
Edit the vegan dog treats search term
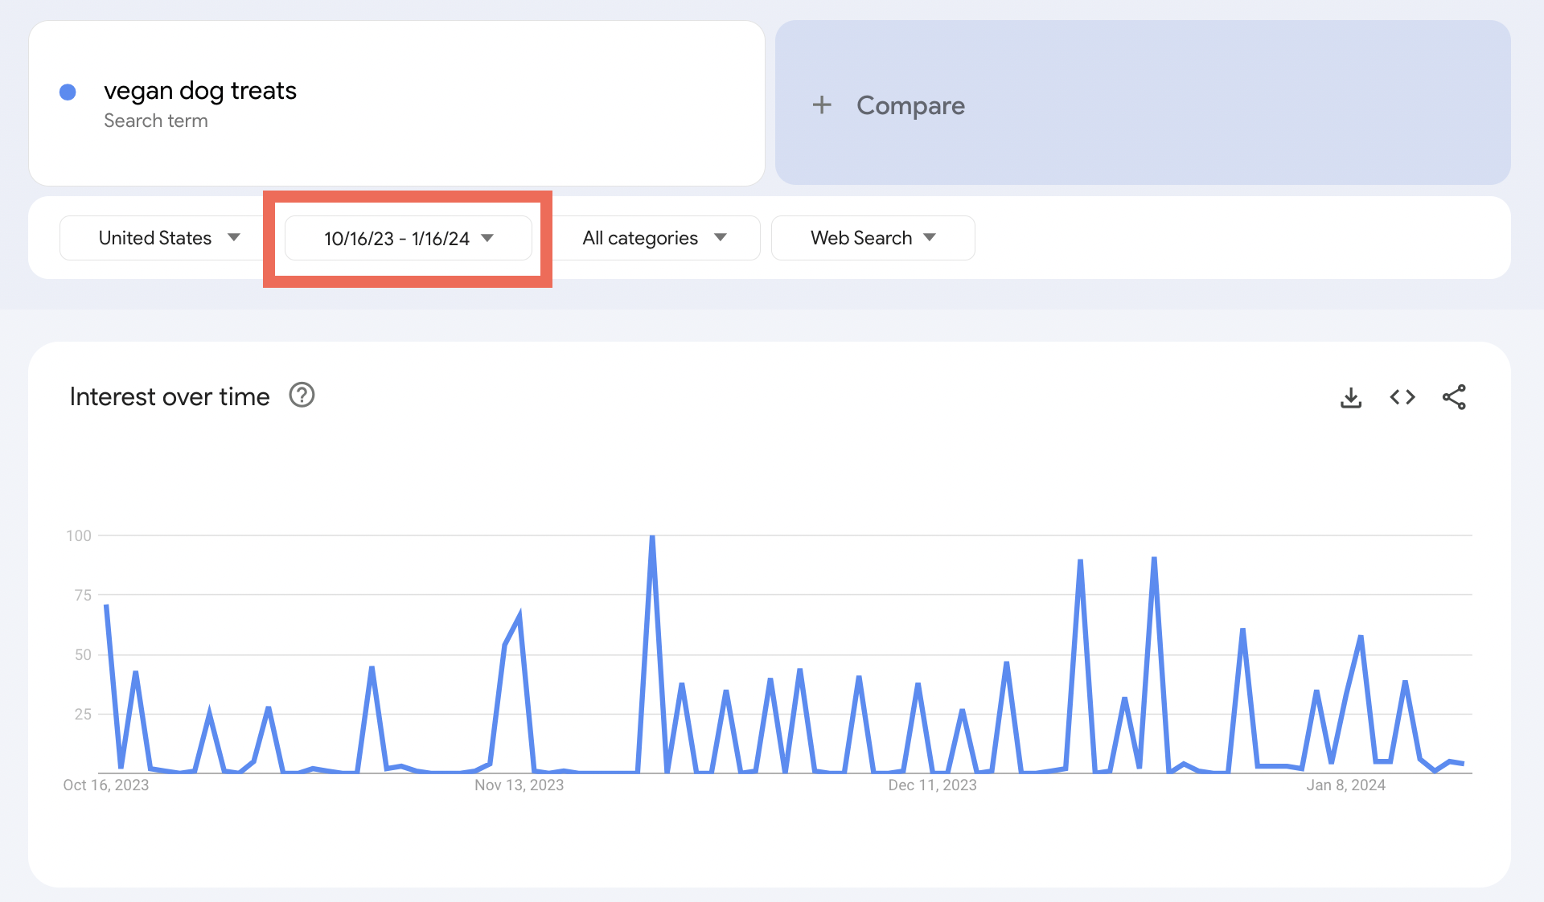click(x=200, y=91)
